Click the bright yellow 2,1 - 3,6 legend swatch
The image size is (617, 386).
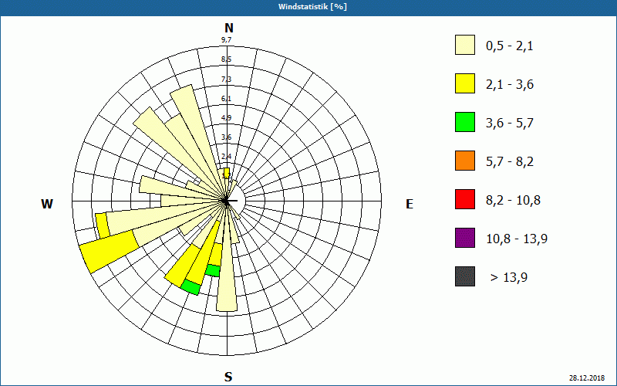click(x=465, y=83)
